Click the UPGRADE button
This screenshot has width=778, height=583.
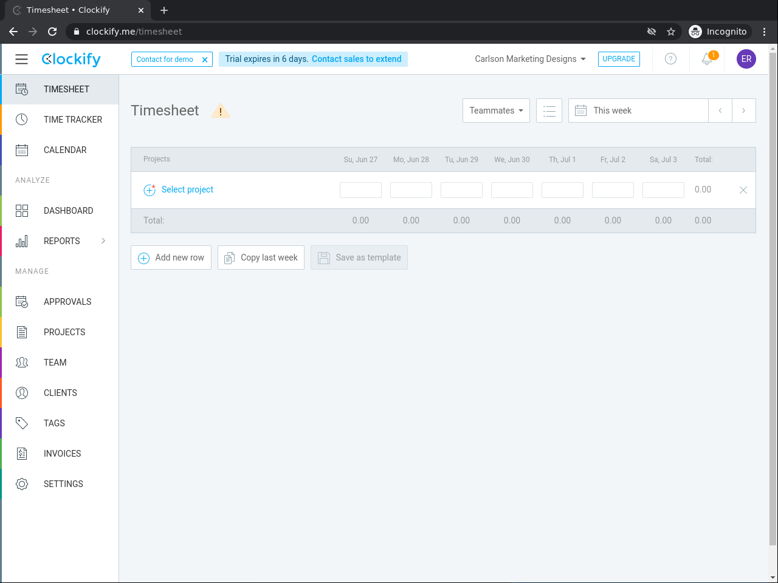point(619,59)
